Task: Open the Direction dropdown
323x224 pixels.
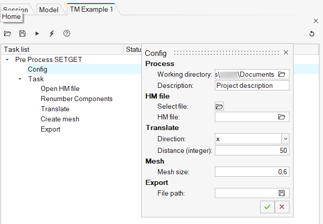Action: [x=285, y=139]
